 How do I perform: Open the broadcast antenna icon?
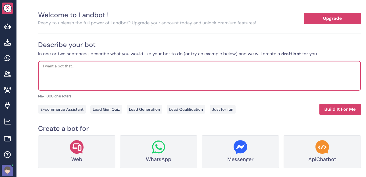[7, 90]
